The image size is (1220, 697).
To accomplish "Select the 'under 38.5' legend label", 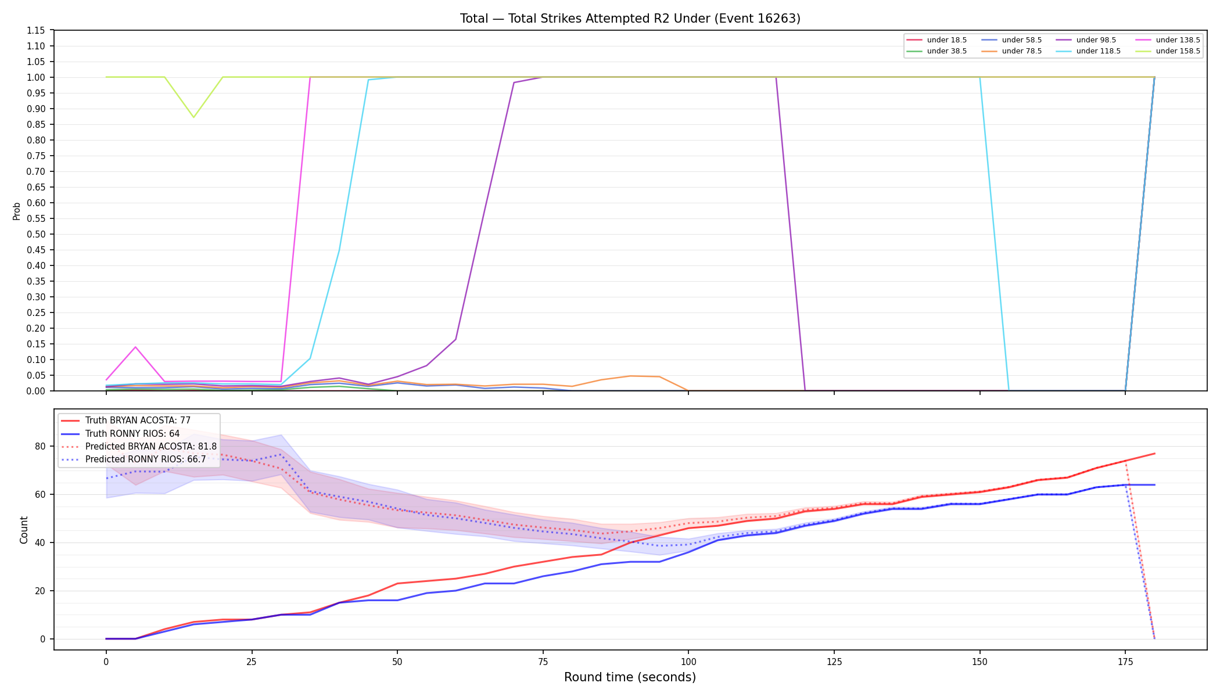I will point(947,51).
